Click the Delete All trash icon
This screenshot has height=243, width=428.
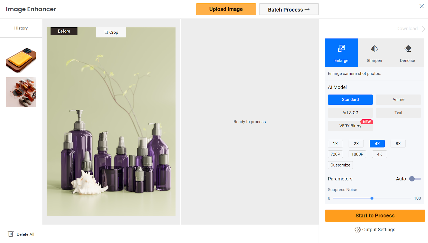[x=11, y=234]
